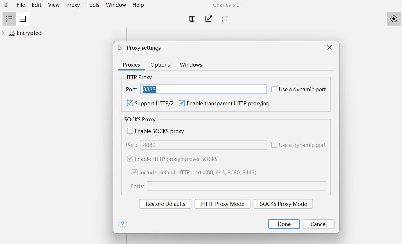Open the Edit menu
This screenshot has height=244, width=402.
[37, 5]
